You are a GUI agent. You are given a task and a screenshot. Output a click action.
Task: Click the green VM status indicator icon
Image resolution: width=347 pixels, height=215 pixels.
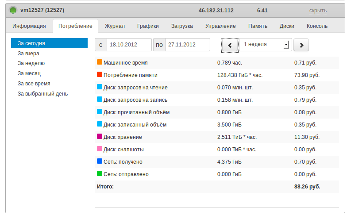click(13, 10)
